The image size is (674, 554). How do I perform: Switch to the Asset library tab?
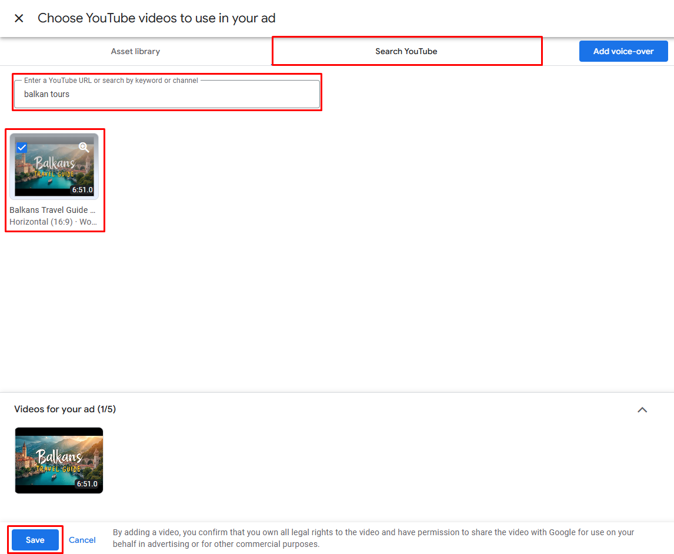(135, 51)
